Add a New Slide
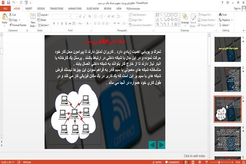 click(x=33, y=21)
